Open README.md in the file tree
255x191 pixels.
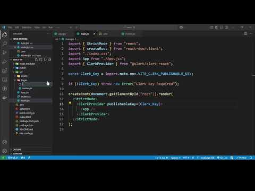click(x=26, y=129)
